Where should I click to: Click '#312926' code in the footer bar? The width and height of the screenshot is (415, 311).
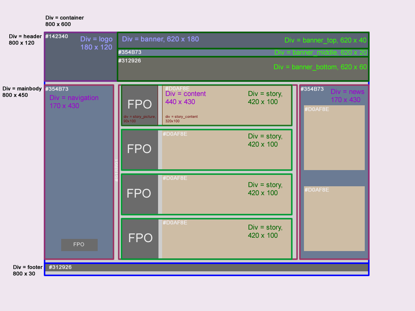click(x=60, y=267)
